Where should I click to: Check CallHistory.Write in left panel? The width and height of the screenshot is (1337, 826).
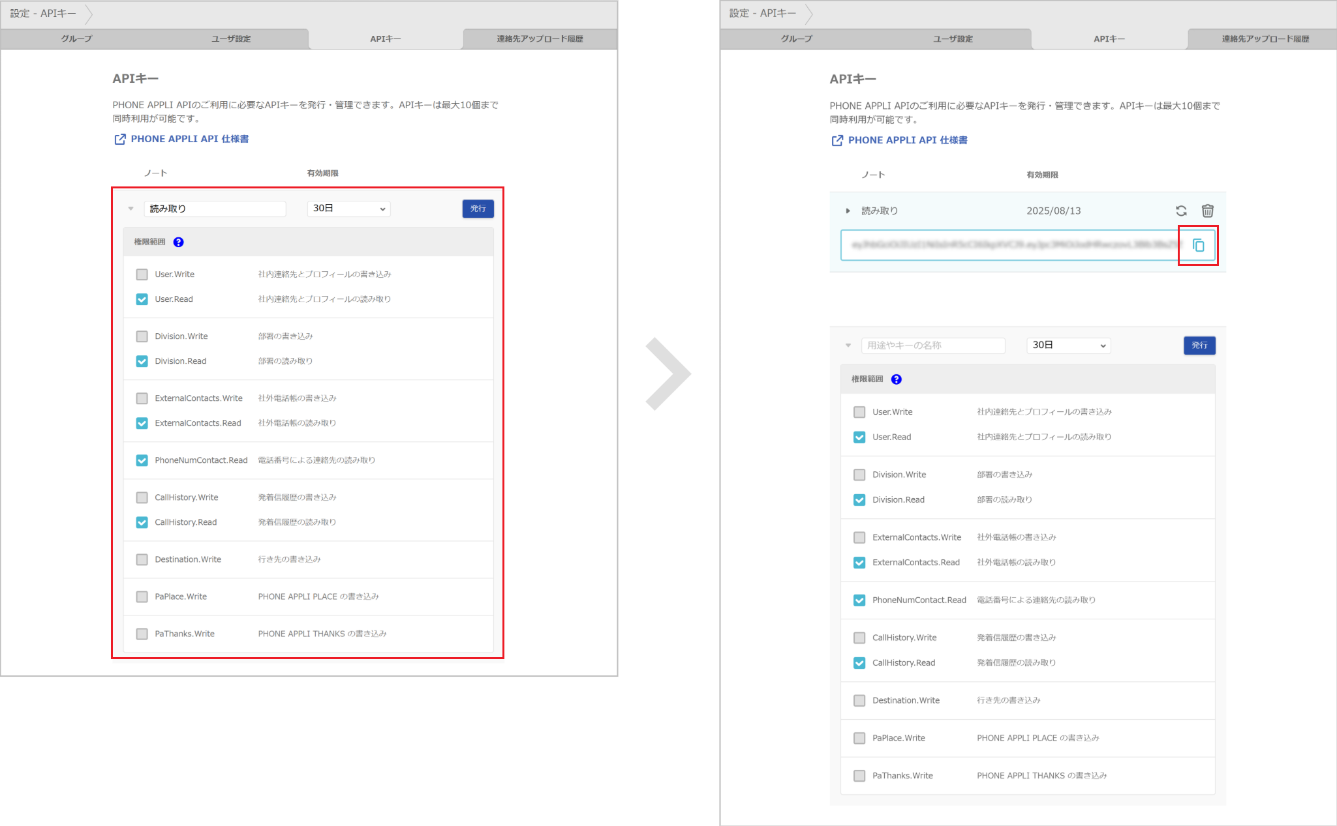coord(142,497)
